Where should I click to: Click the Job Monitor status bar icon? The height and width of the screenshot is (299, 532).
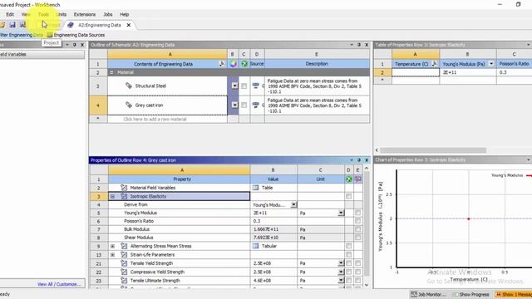[x=414, y=295]
